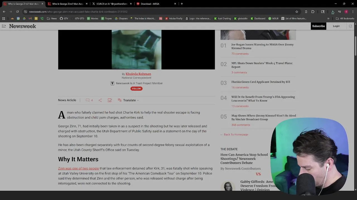
Task: Open the List of films featuring bookmark
Action: [x=294, y=19]
